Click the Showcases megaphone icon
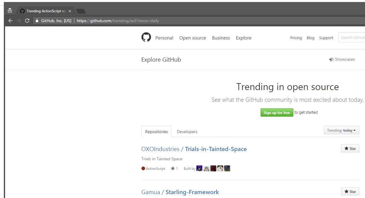 (x=331, y=60)
